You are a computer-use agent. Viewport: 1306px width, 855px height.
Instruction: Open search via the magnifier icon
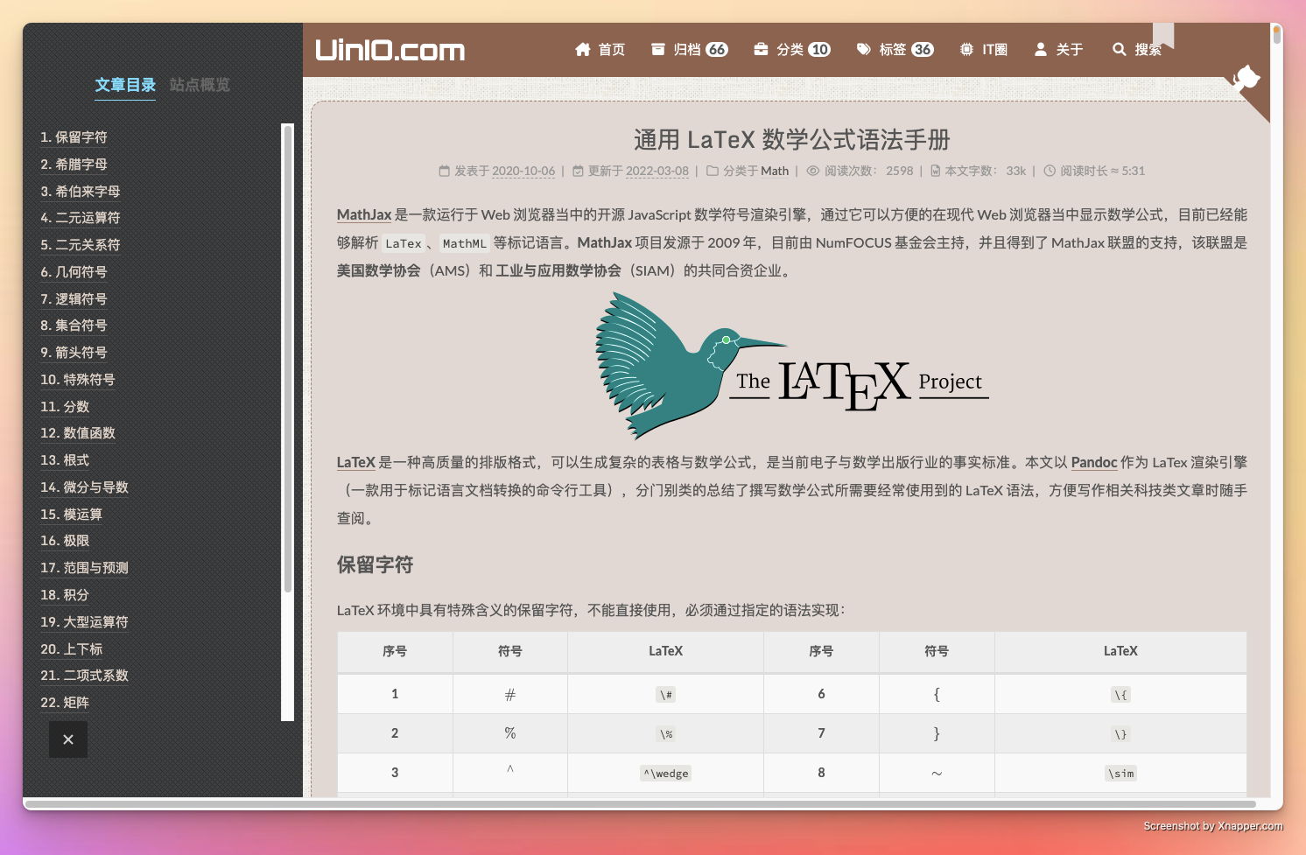point(1119,50)
